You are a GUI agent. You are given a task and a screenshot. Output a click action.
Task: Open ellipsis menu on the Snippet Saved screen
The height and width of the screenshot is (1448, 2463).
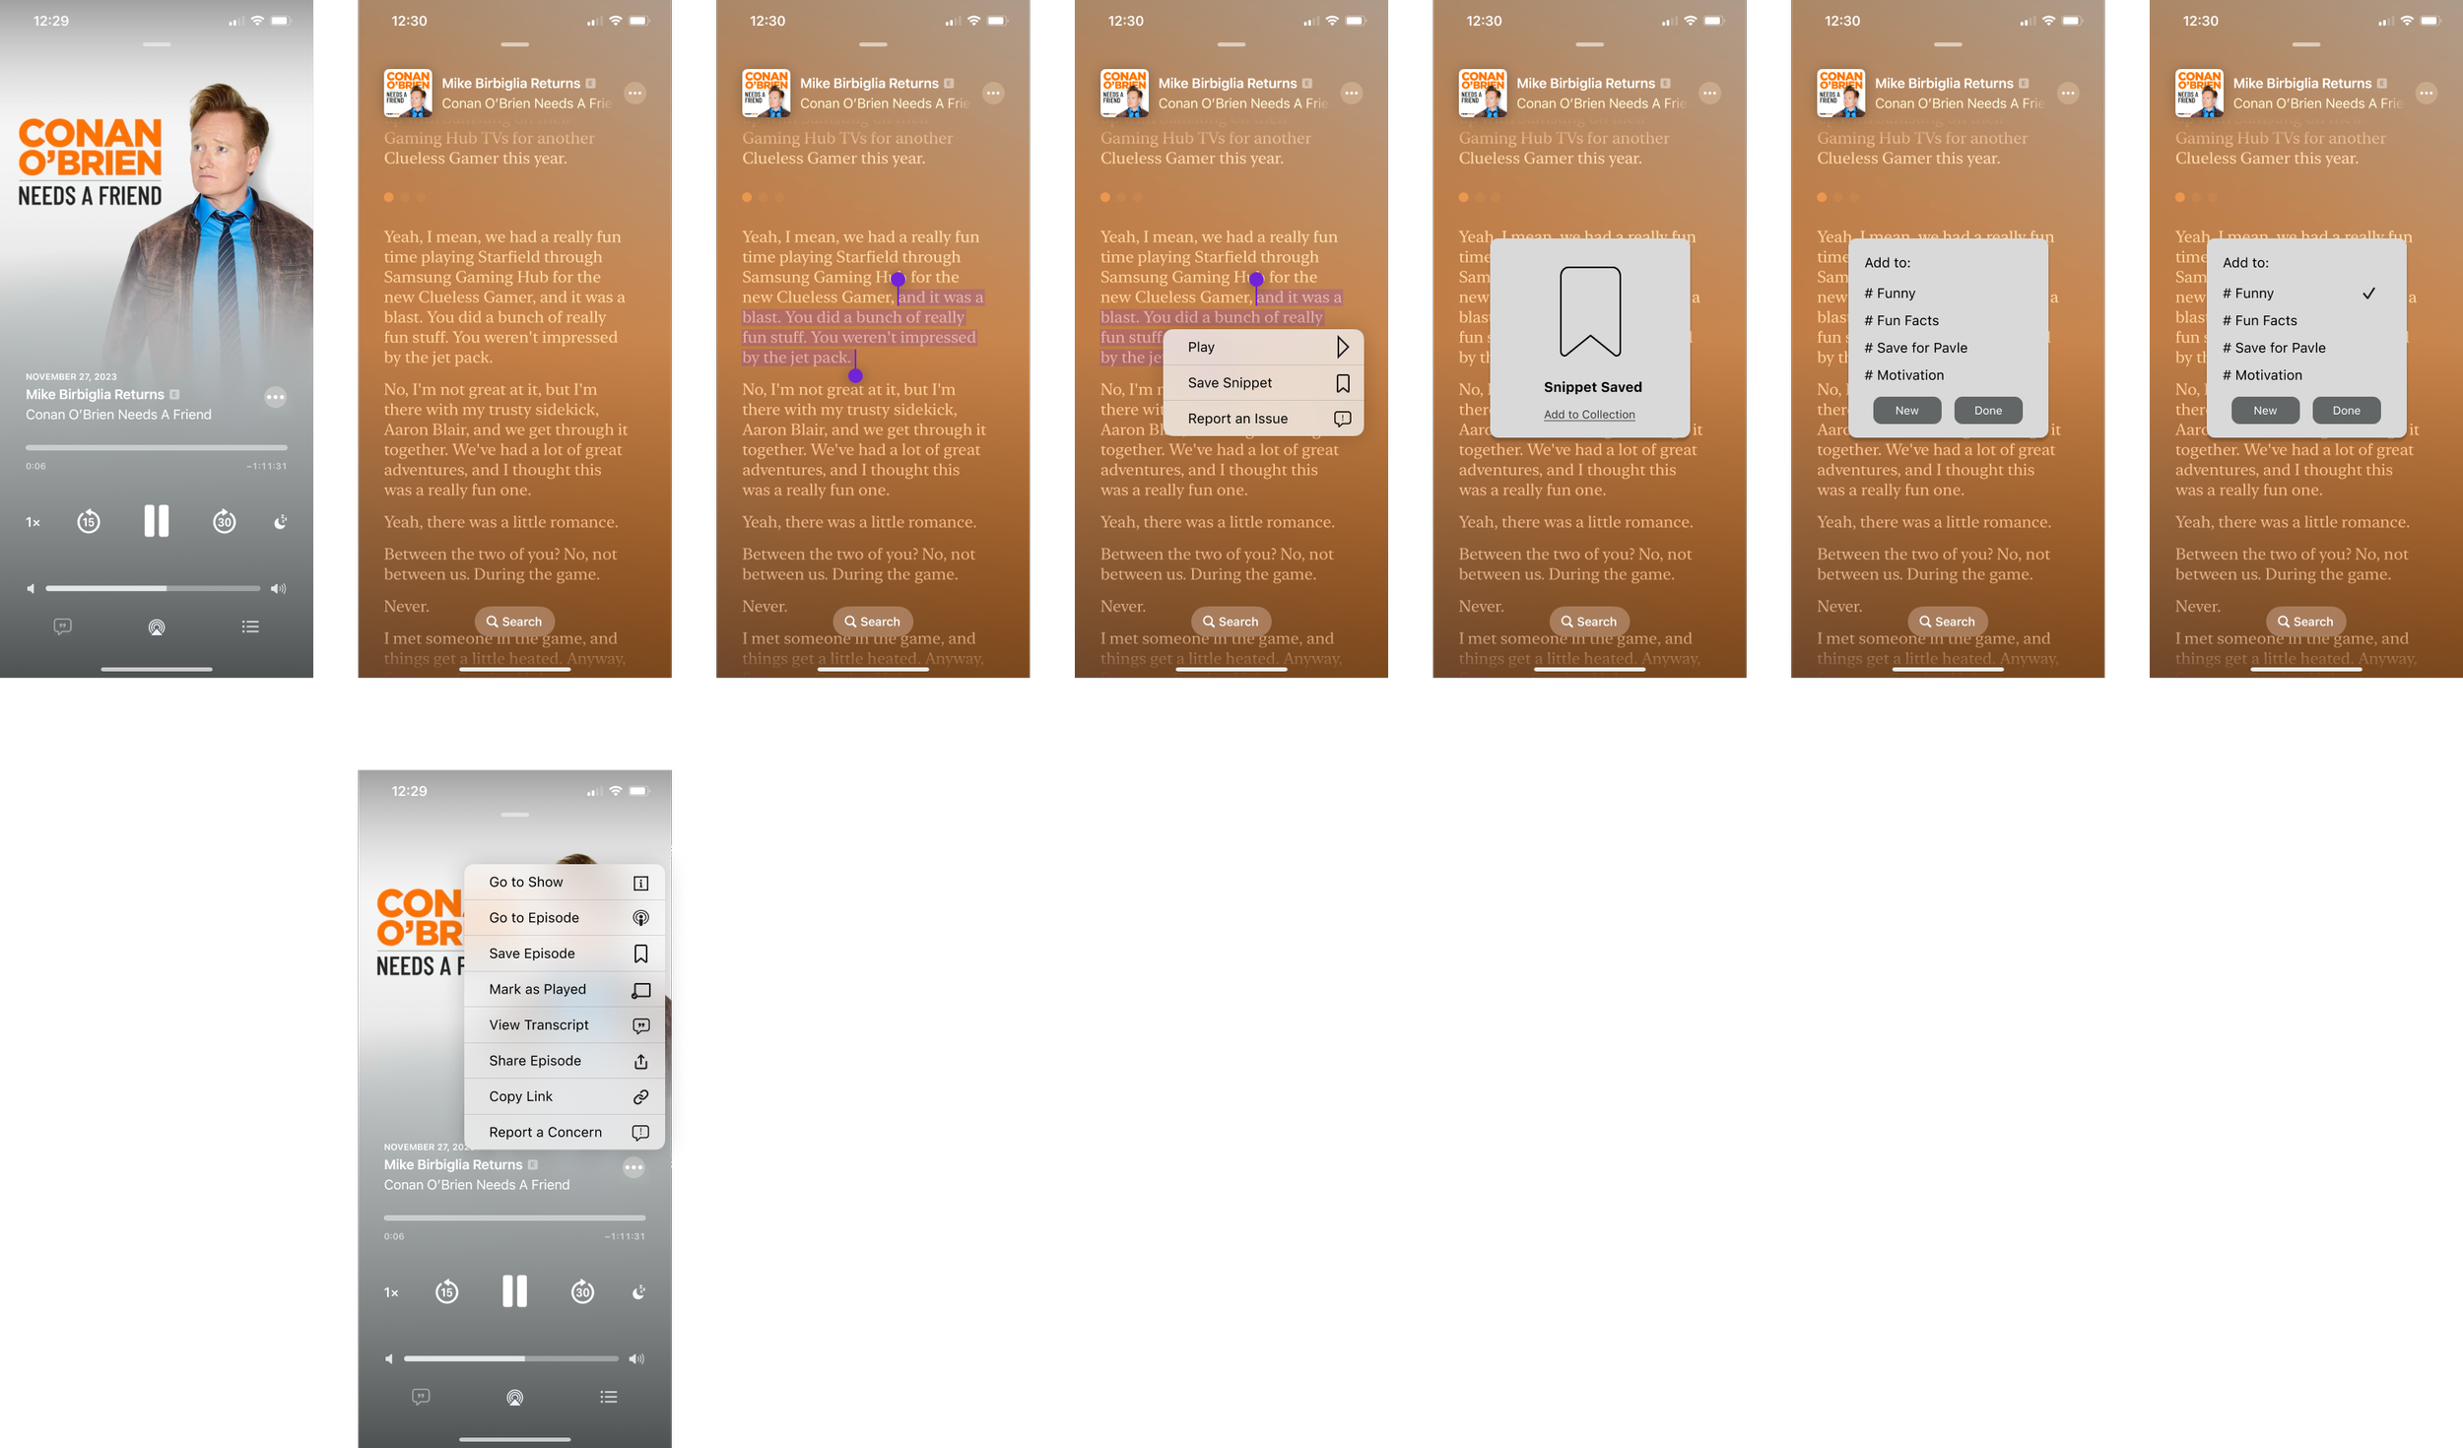tap(1709, 94)
